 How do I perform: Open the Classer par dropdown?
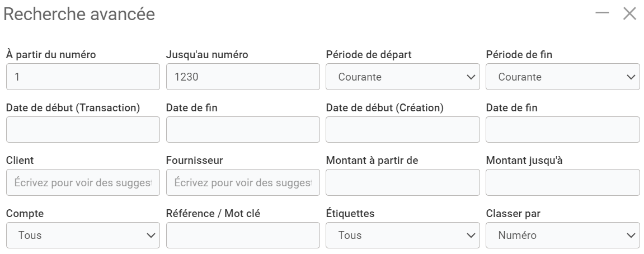click(x=562, y=236)
